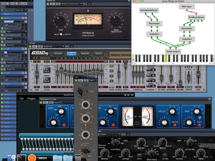The image size is (215, 161).
Task: Open the File menu in AudioPort window
Action: coord(21,98)
